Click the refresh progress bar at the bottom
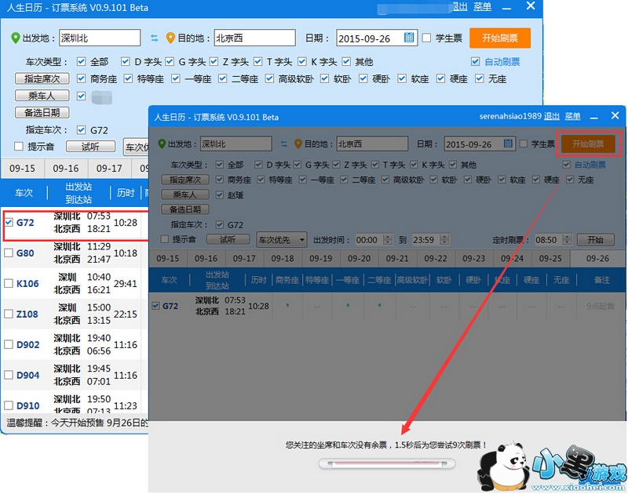The width and height of the screenshot is (628, 494). tap(386, 464)
